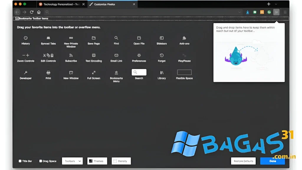The height and width of the screenshot is (170, 302).
Task: Click the Search box widget
Action: [139, 72]
